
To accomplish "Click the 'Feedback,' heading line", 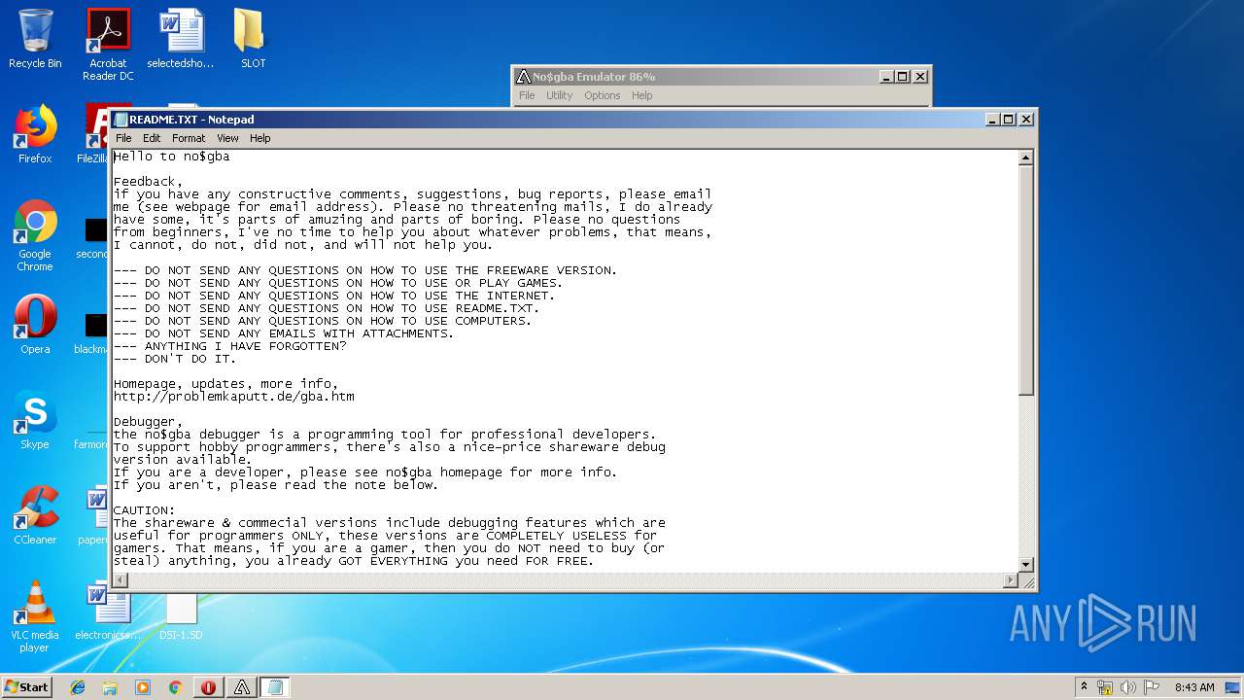I will click(x=148, y=182).
